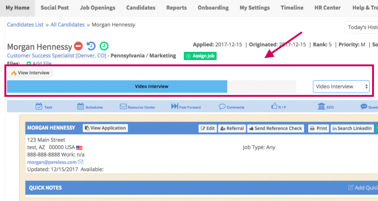The image size is (378, 201).
Task: Open the Task toolbar icon
Action: point(39,106)
